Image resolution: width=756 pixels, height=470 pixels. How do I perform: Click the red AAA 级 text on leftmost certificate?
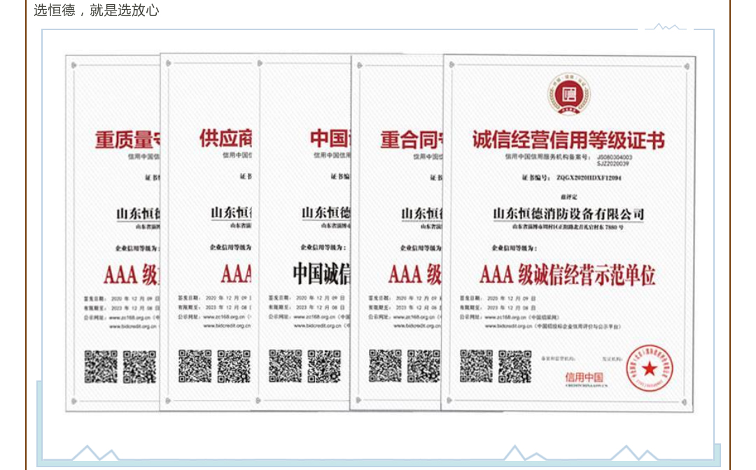coord(131,275)
